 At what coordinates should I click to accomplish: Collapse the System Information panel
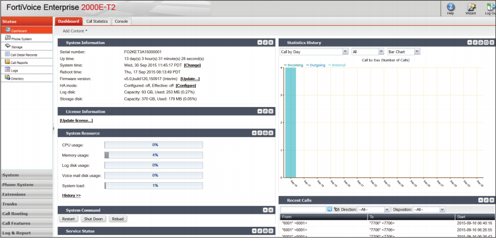(x=260, y=42)
